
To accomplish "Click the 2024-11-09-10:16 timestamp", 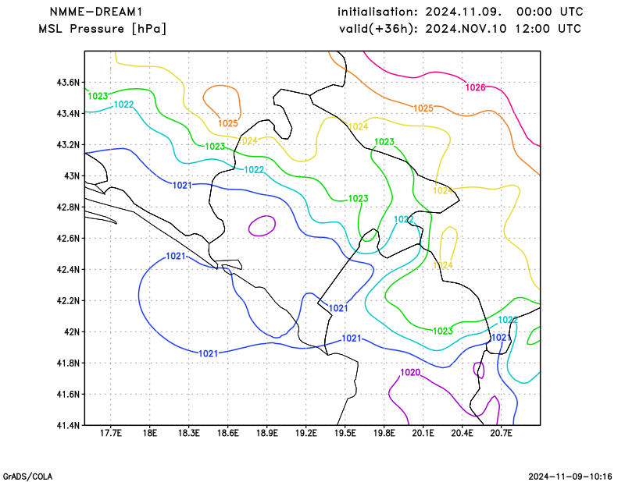I will click(570, 477).
